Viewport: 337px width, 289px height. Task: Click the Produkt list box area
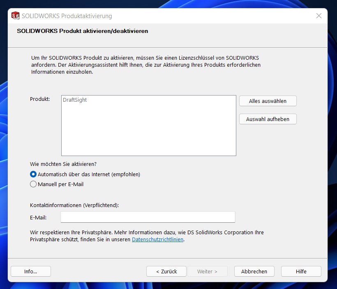coord(149,126)
